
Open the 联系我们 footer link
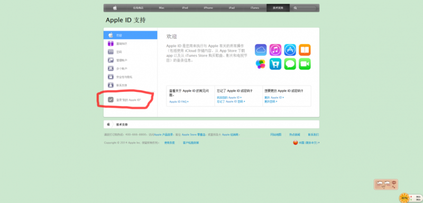click(x=314, y=134)
